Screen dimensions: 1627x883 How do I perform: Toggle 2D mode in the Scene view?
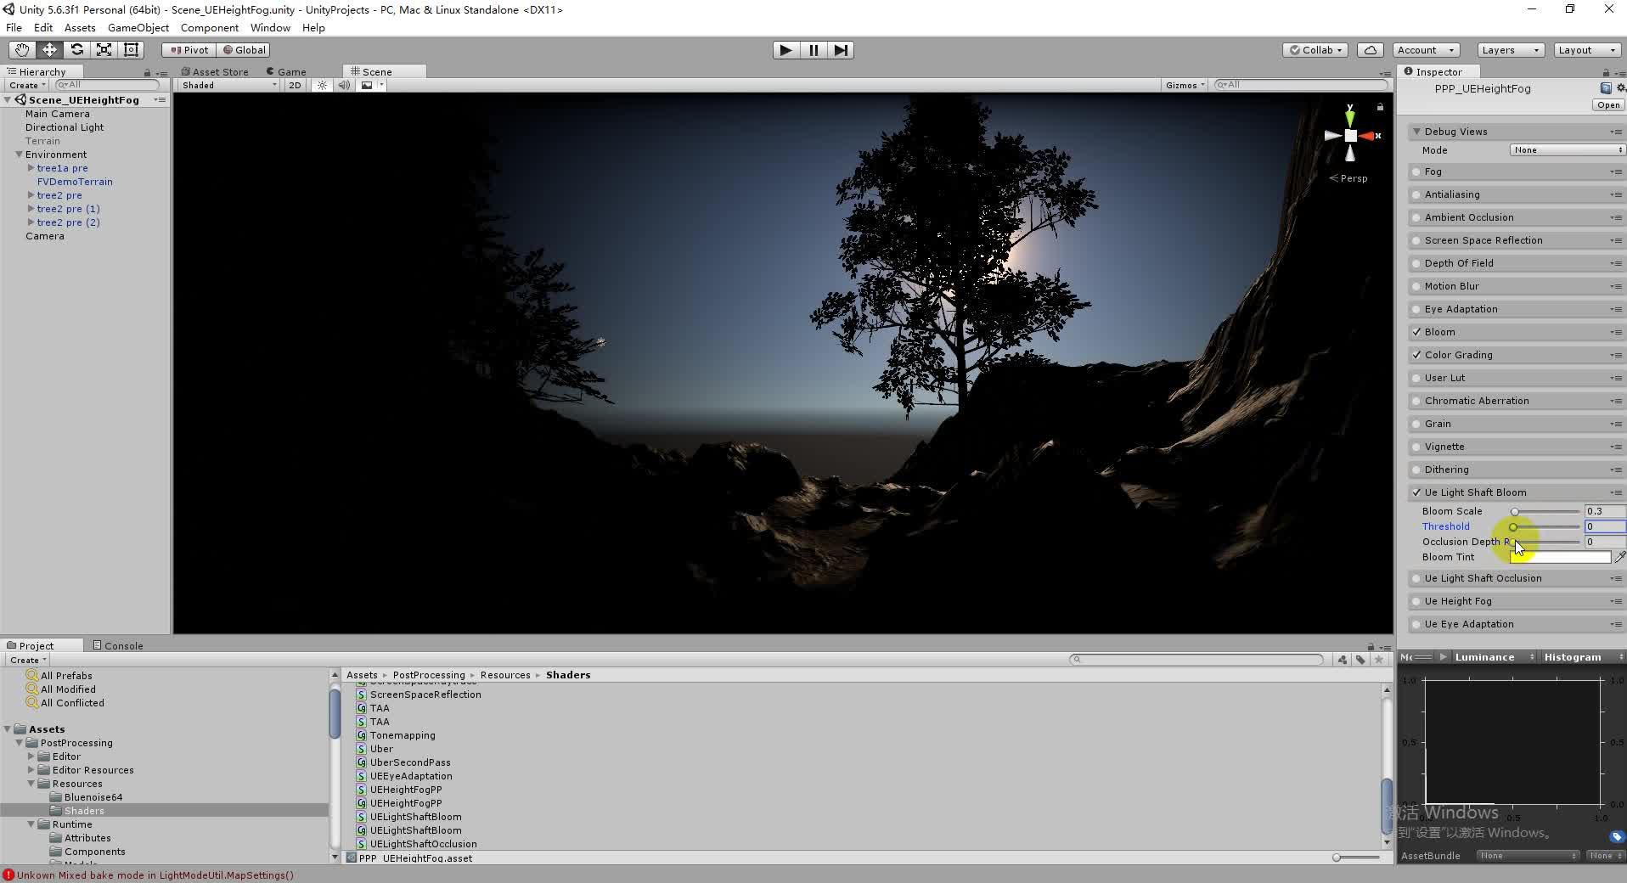[x=294, y=85]
